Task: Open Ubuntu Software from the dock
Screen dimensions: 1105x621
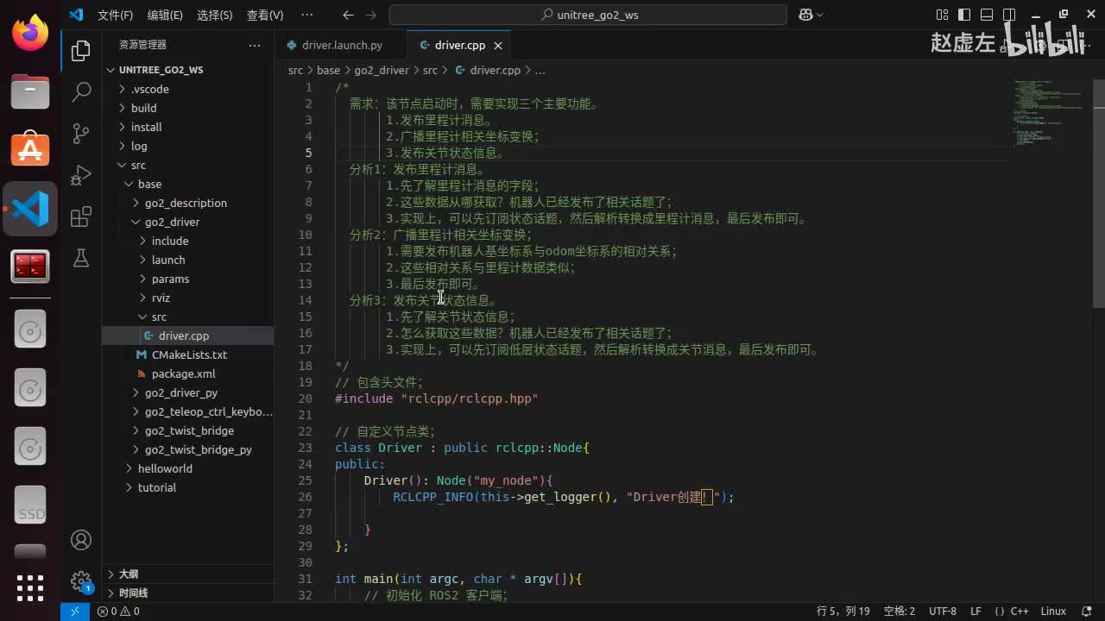Action: click(x=30, y=149)
